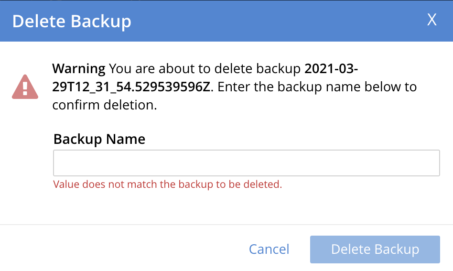Image resolution: width=453 pixels, height=271 pixels.
Task: Click the bold '2021-03-' date fragment
Action: (x=331, y=69)
